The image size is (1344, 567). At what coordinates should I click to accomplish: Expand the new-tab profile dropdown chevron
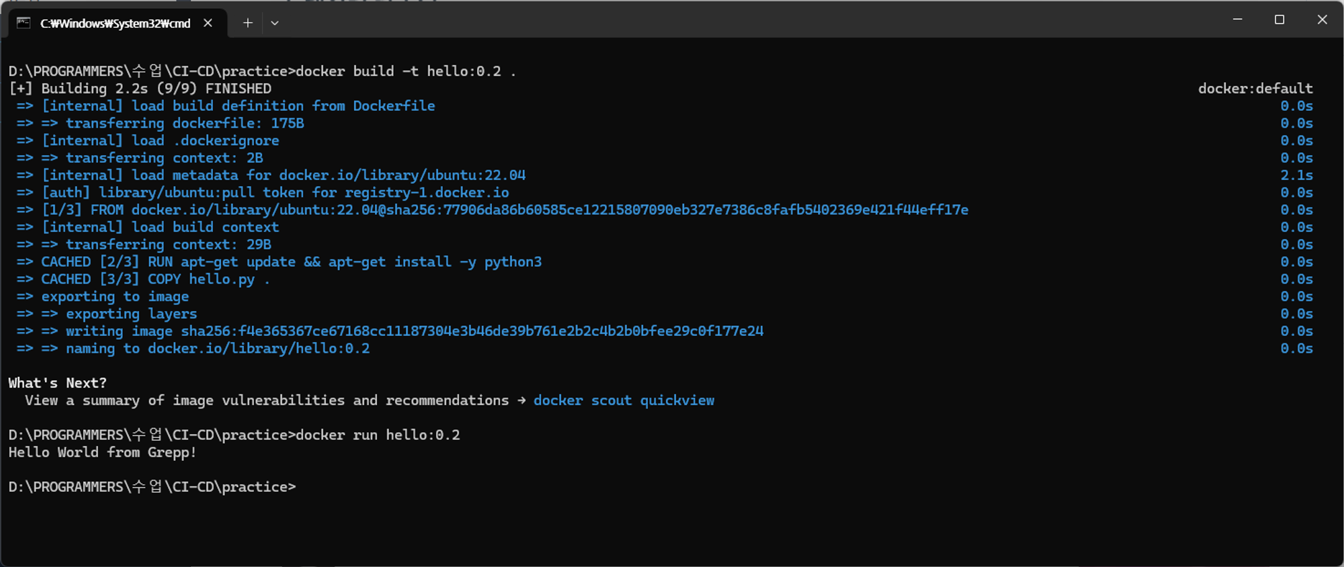[274, 23]
